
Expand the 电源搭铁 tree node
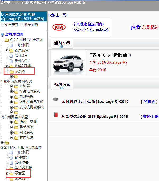coord(11,97)
